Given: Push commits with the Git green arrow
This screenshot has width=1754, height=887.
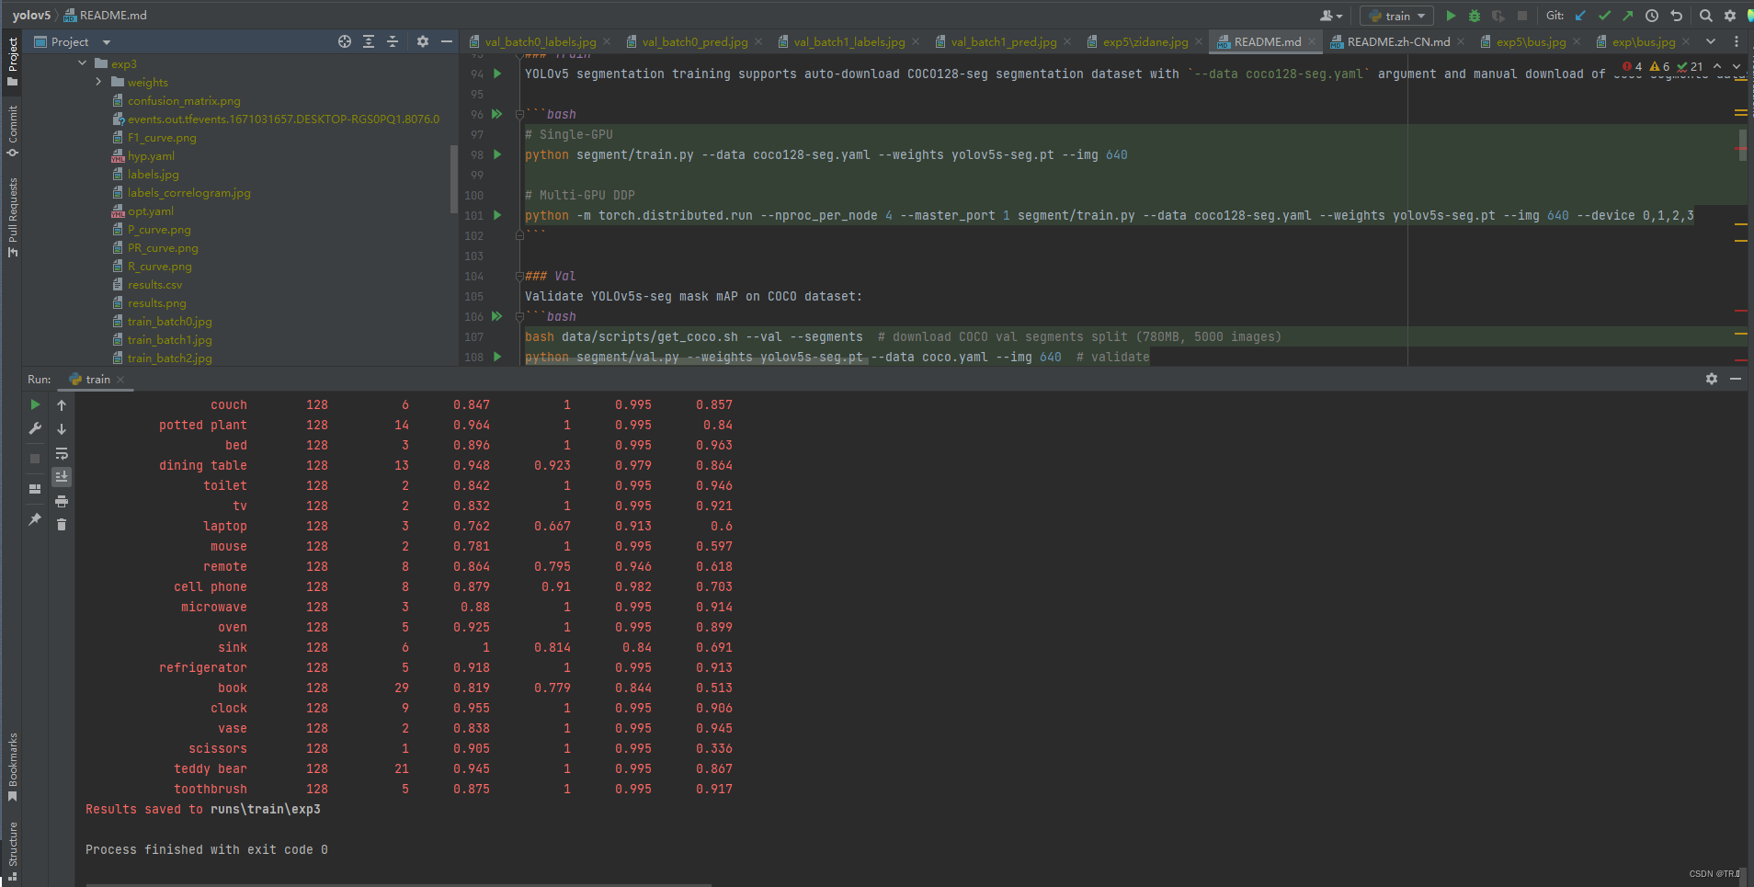Looking at the screenshot, I should coord(1628,16).
